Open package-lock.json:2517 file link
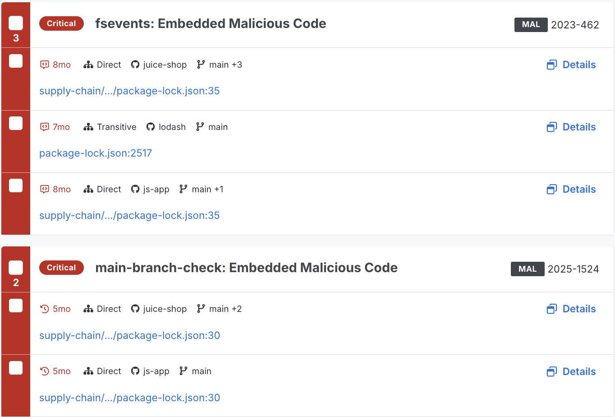 click(x=96, y=153)
